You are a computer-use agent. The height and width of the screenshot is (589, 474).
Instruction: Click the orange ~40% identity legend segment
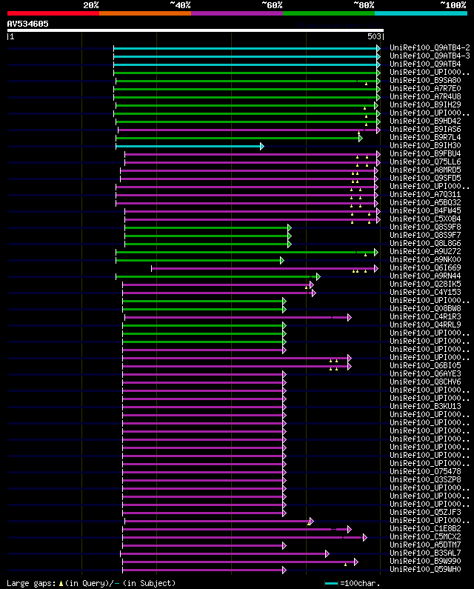tap(145, 13)
